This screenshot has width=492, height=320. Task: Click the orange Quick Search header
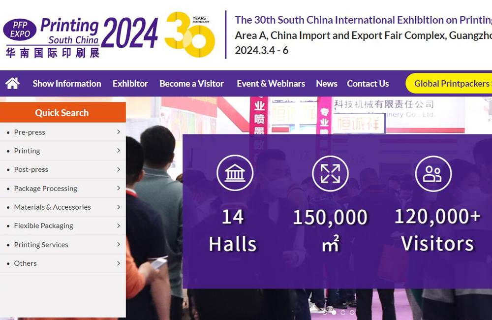[63, 112]
